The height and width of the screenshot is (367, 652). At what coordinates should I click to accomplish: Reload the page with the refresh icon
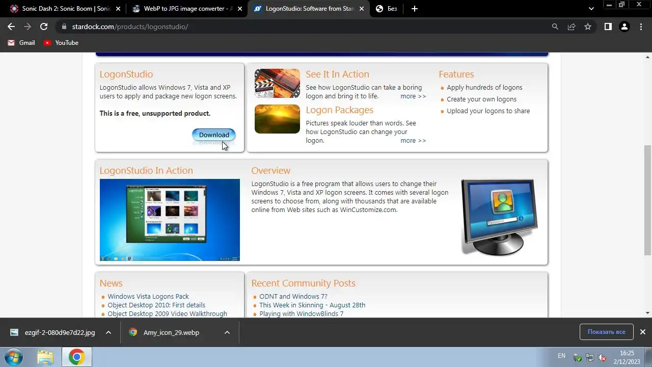pyautogui.click(x=44, y=27)
